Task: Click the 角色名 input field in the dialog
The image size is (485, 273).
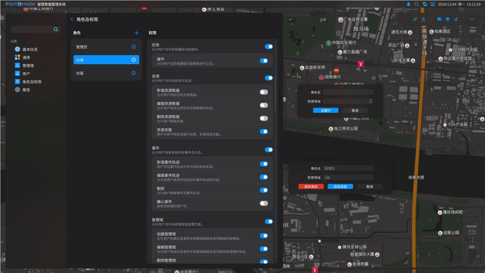Action: click(x=347, y=92)
